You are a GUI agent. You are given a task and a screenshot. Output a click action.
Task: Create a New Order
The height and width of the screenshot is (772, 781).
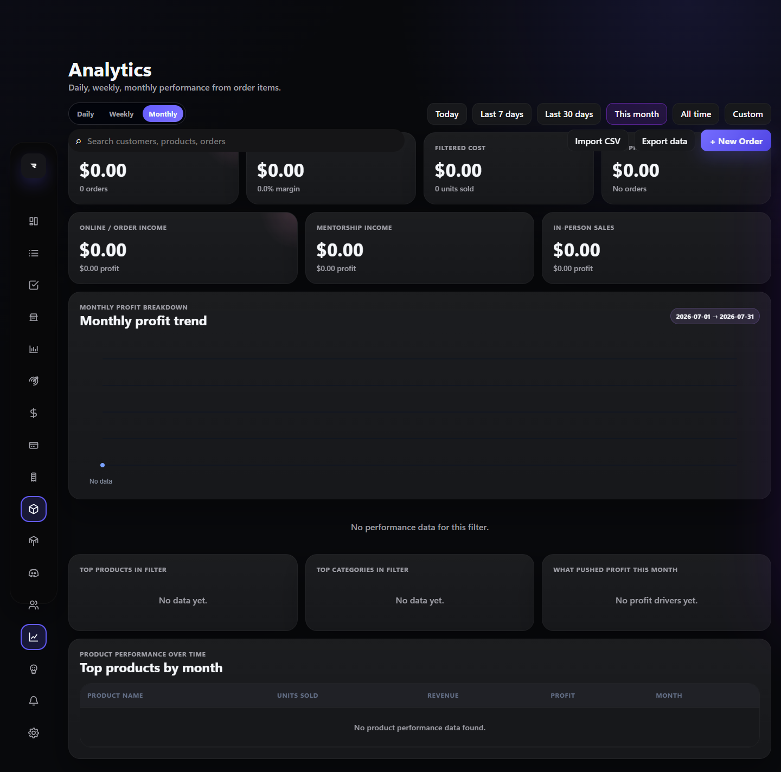click(736, 141)
